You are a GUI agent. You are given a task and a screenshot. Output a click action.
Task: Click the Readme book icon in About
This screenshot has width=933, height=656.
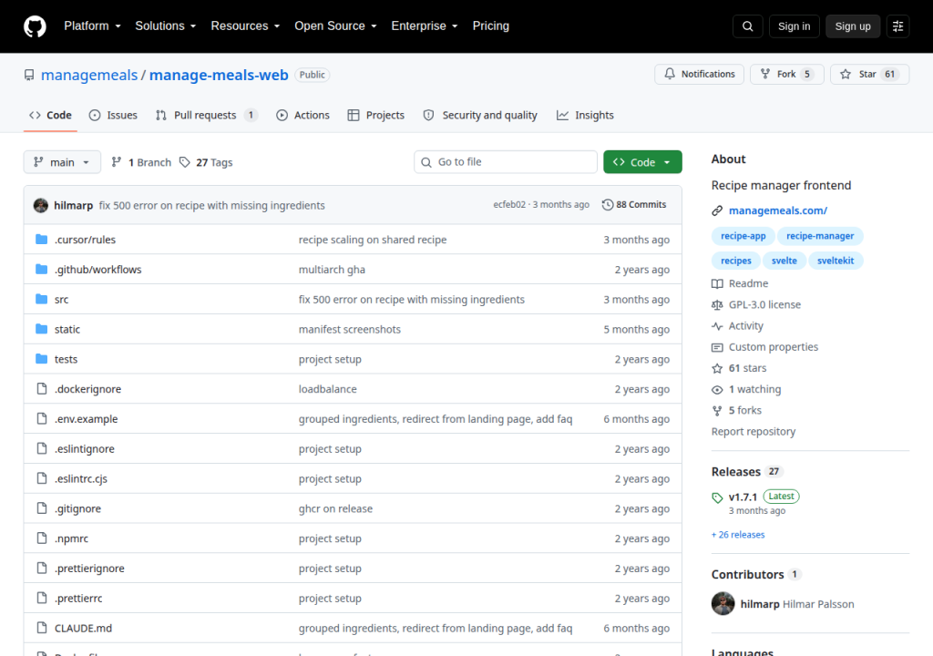pyautogui.click(x=717, y=284)
